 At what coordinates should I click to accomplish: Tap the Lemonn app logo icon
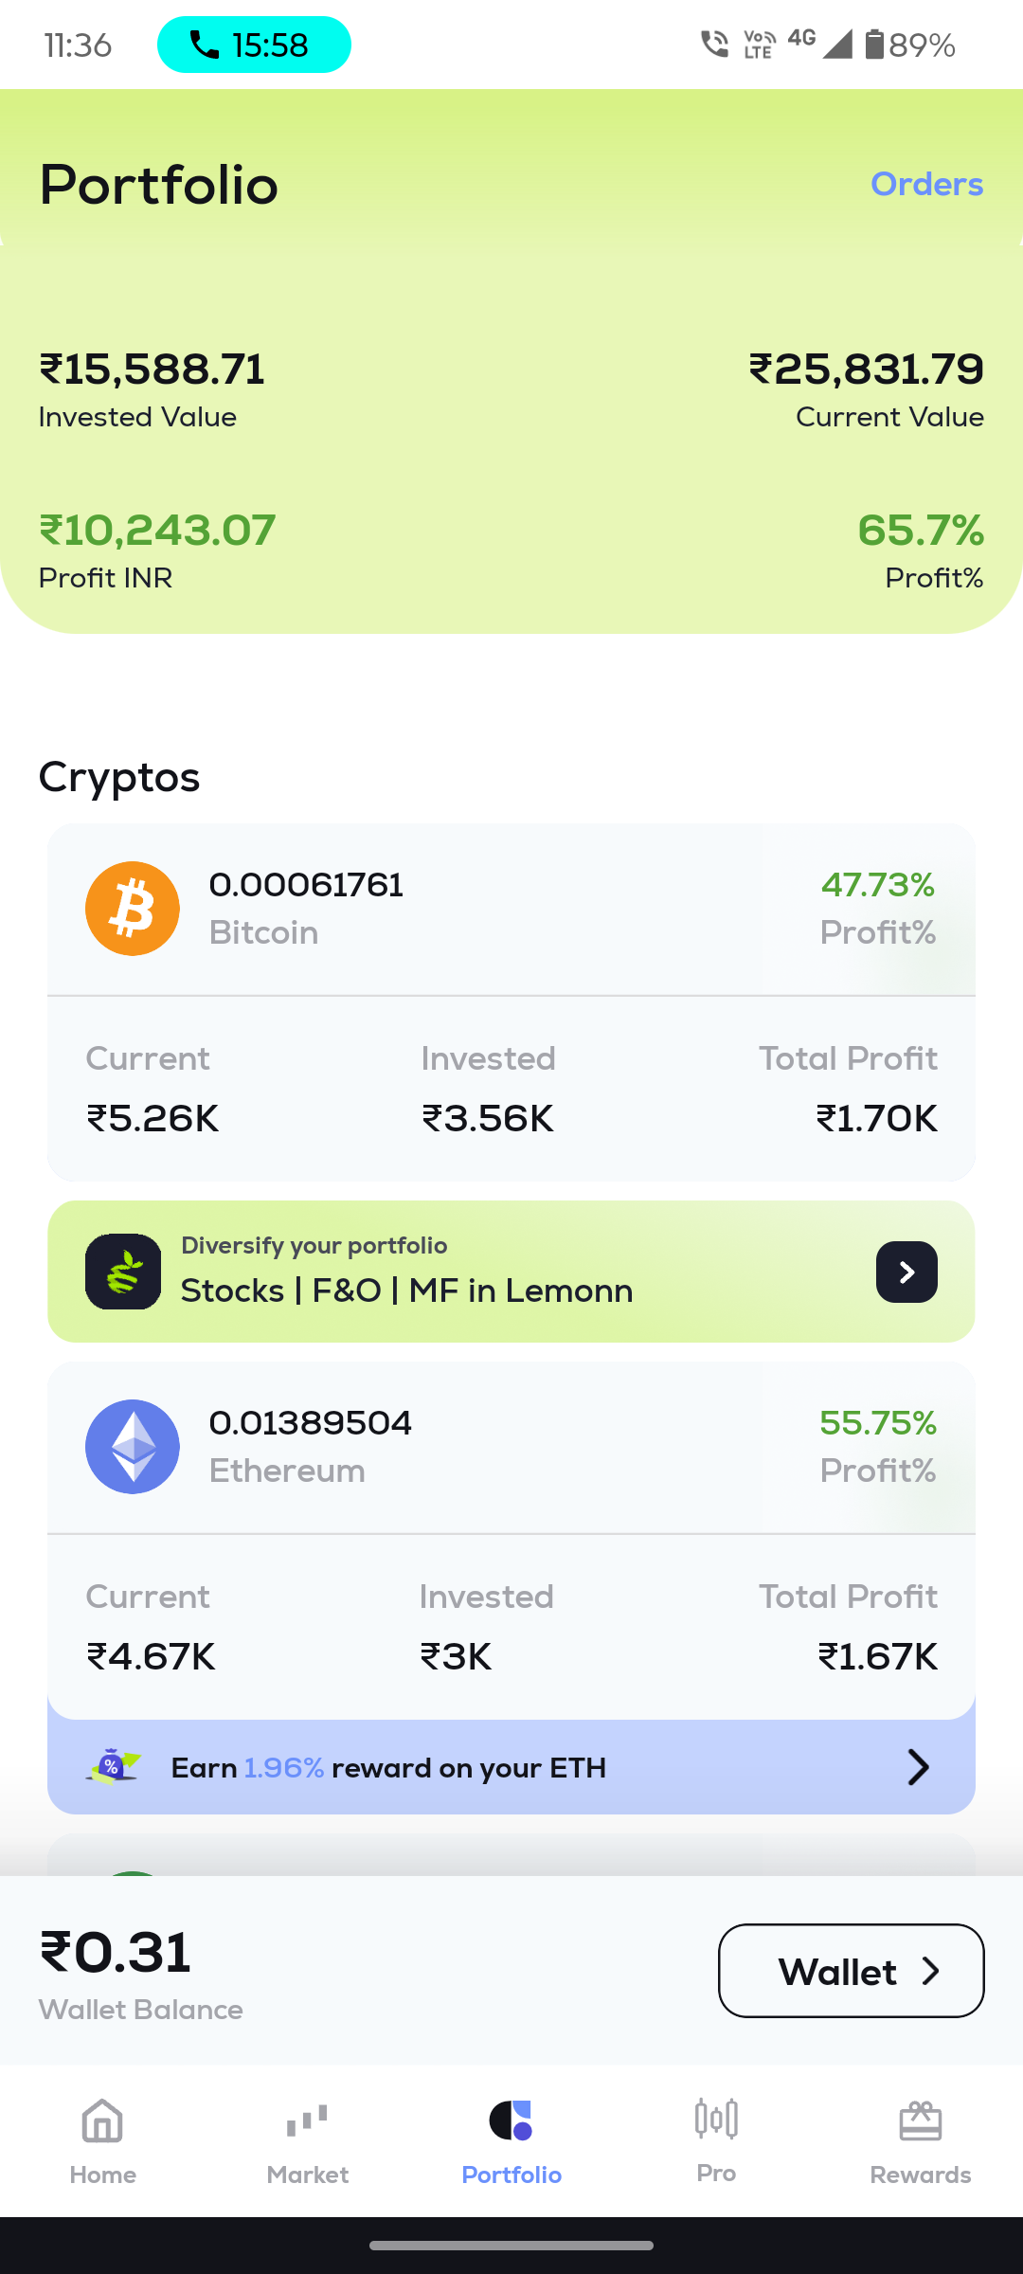point(123,1272)
